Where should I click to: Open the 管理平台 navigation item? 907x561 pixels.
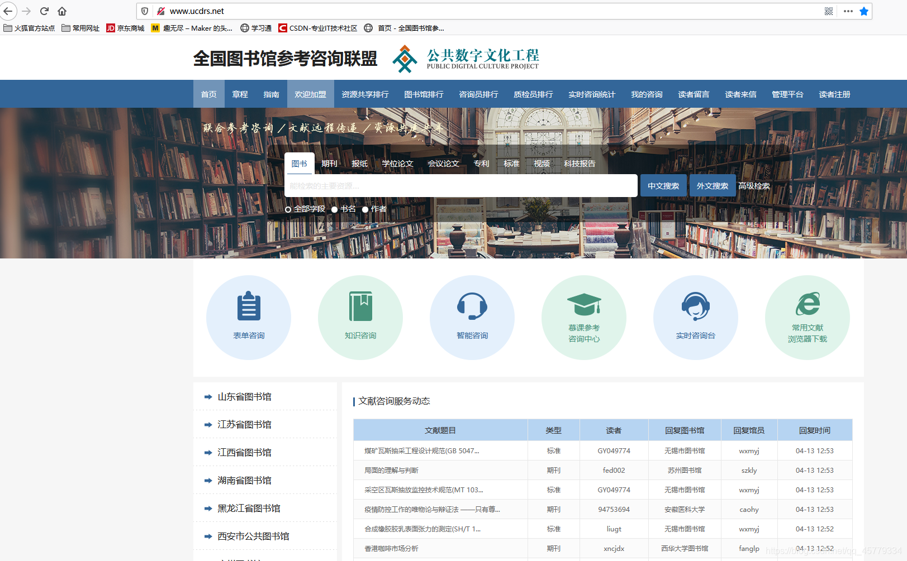pos(788,94)
